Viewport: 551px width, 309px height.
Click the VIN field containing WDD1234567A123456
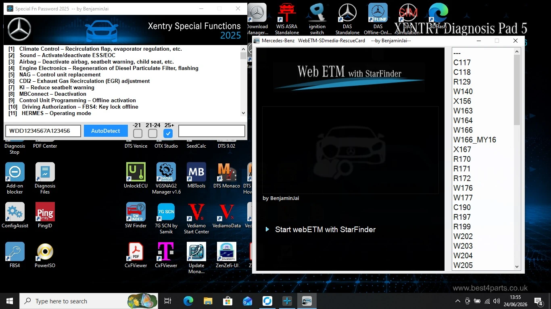(x=43, y=131)
